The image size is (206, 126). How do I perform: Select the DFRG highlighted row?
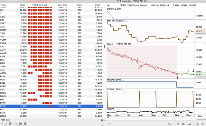pyautogui.click(x=51, y=106)
